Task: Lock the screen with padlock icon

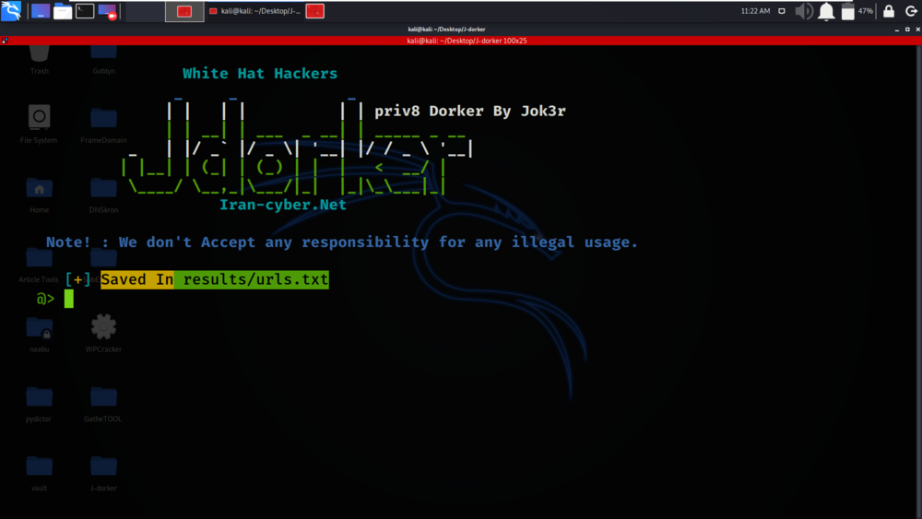Action: 889,11
